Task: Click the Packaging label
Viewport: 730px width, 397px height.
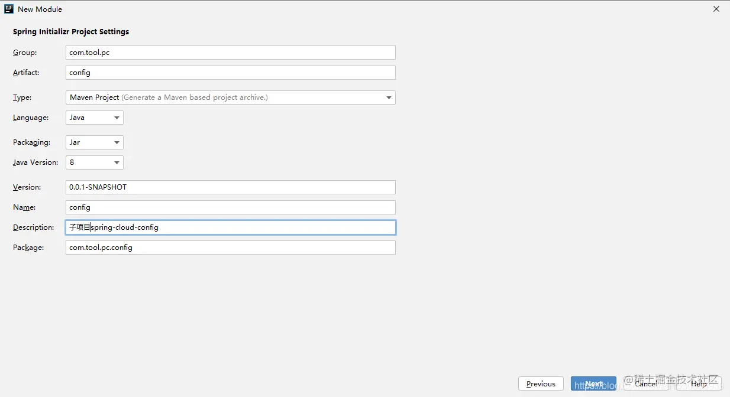Action: (32, 142)
